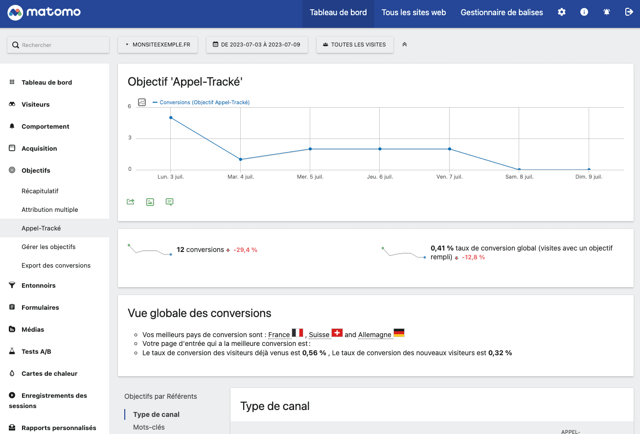Click the image export icon under the chart
This screenshot has height=434, width=640.
[x=150, y=202]
